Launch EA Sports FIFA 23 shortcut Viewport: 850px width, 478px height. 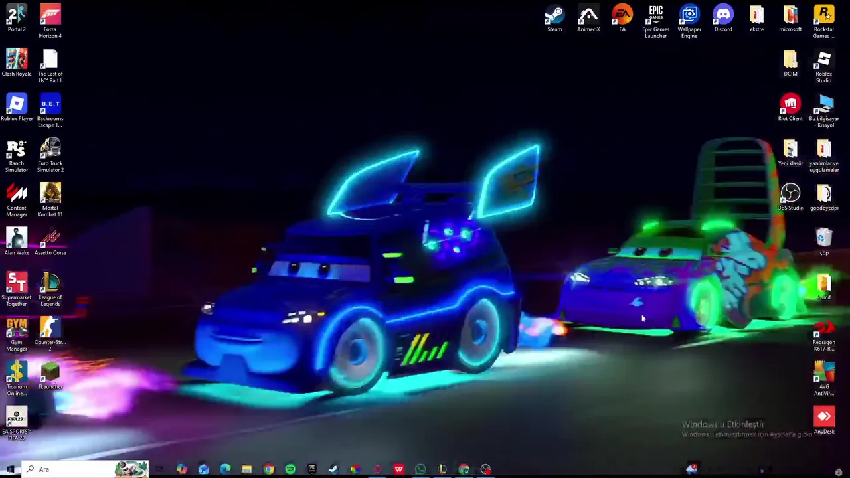[x=17, y=423]
